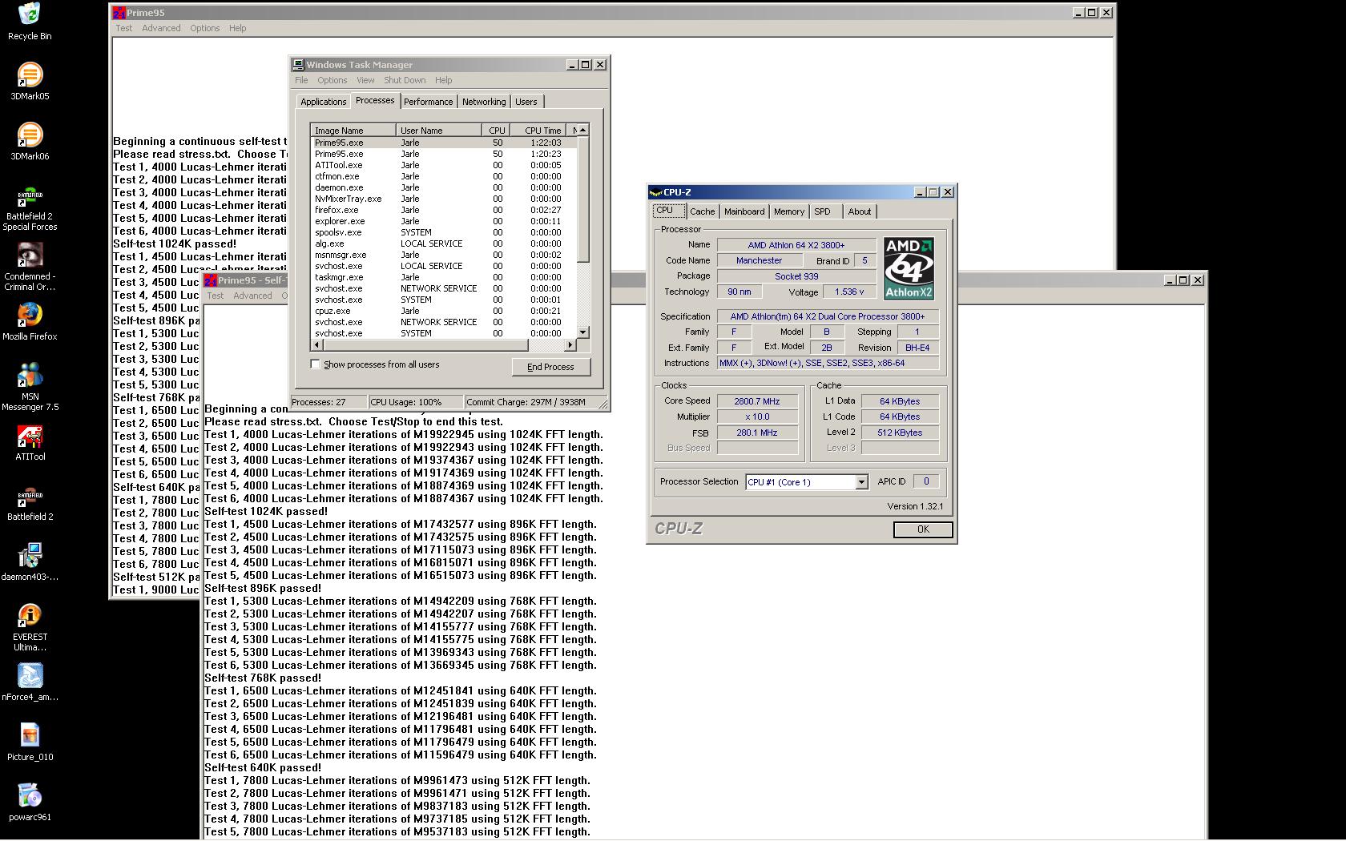The width and height of the screenshot is (1346, 841).
Task: Select cpuz.exe process row
Action: (x=444, y=311)
